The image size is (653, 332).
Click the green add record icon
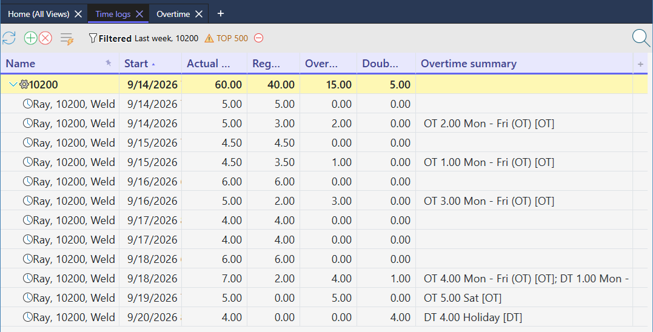(x=30, y=38)
